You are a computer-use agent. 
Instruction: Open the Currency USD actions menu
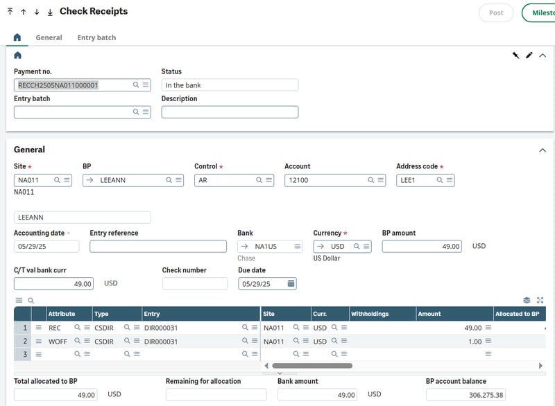(x=366, y=247)
